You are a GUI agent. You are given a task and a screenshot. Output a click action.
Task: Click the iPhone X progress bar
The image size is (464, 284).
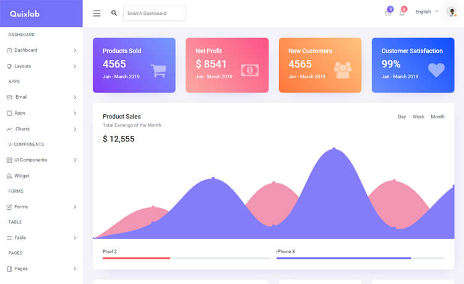coord(360,258)
